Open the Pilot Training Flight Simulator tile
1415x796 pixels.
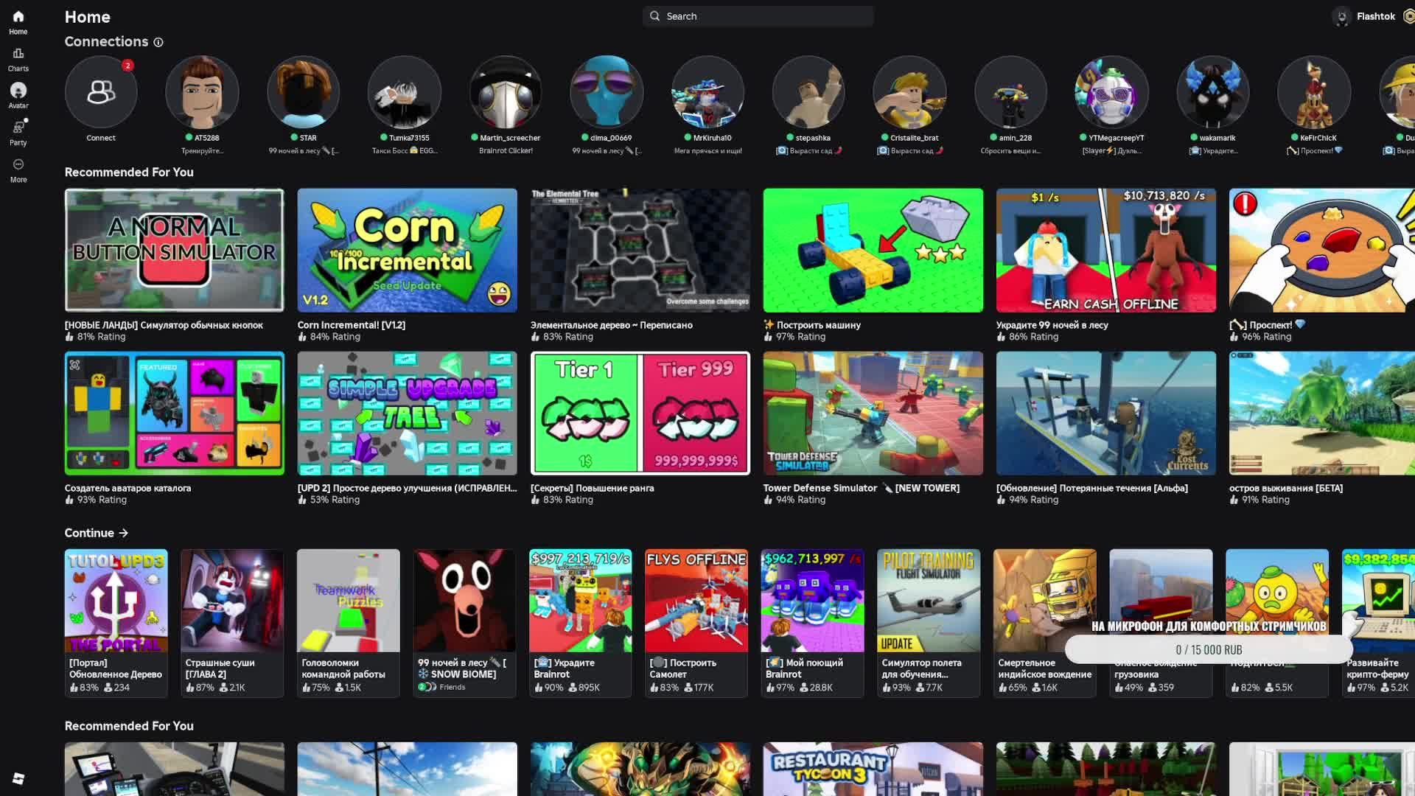tap(928, 600)
